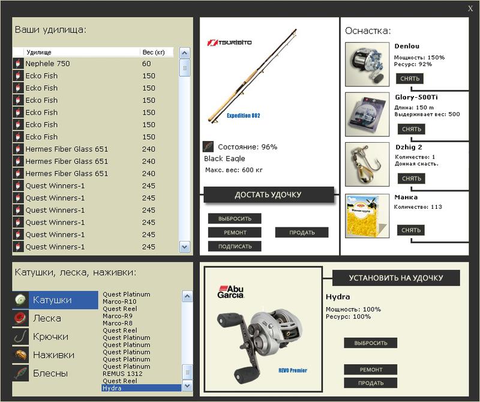Close the window with X
Screen dimensions: 480x402
470,8
